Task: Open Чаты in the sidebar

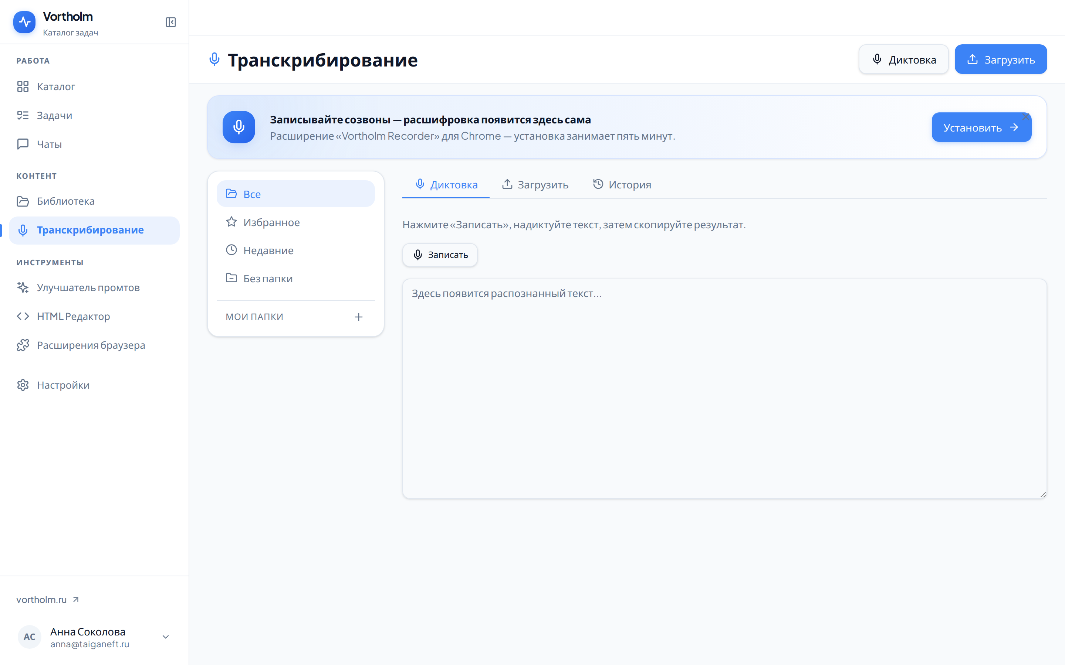Action: pos(94,144)
